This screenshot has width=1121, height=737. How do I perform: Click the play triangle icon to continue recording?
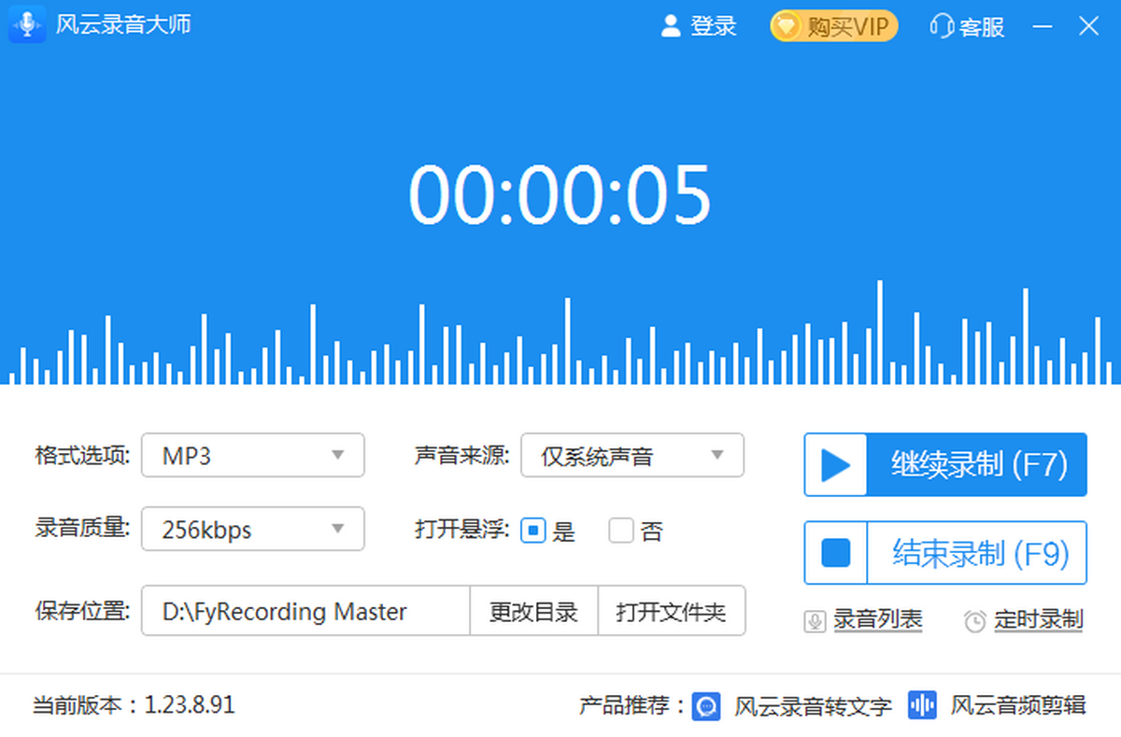(835, 465)
